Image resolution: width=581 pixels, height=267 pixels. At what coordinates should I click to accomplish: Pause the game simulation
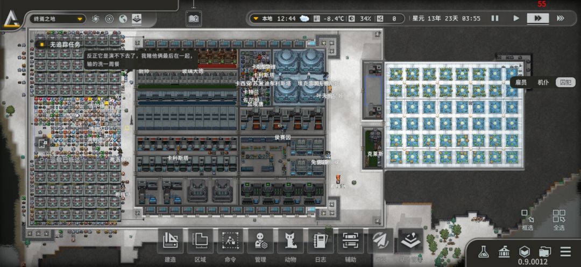point(495,18)
